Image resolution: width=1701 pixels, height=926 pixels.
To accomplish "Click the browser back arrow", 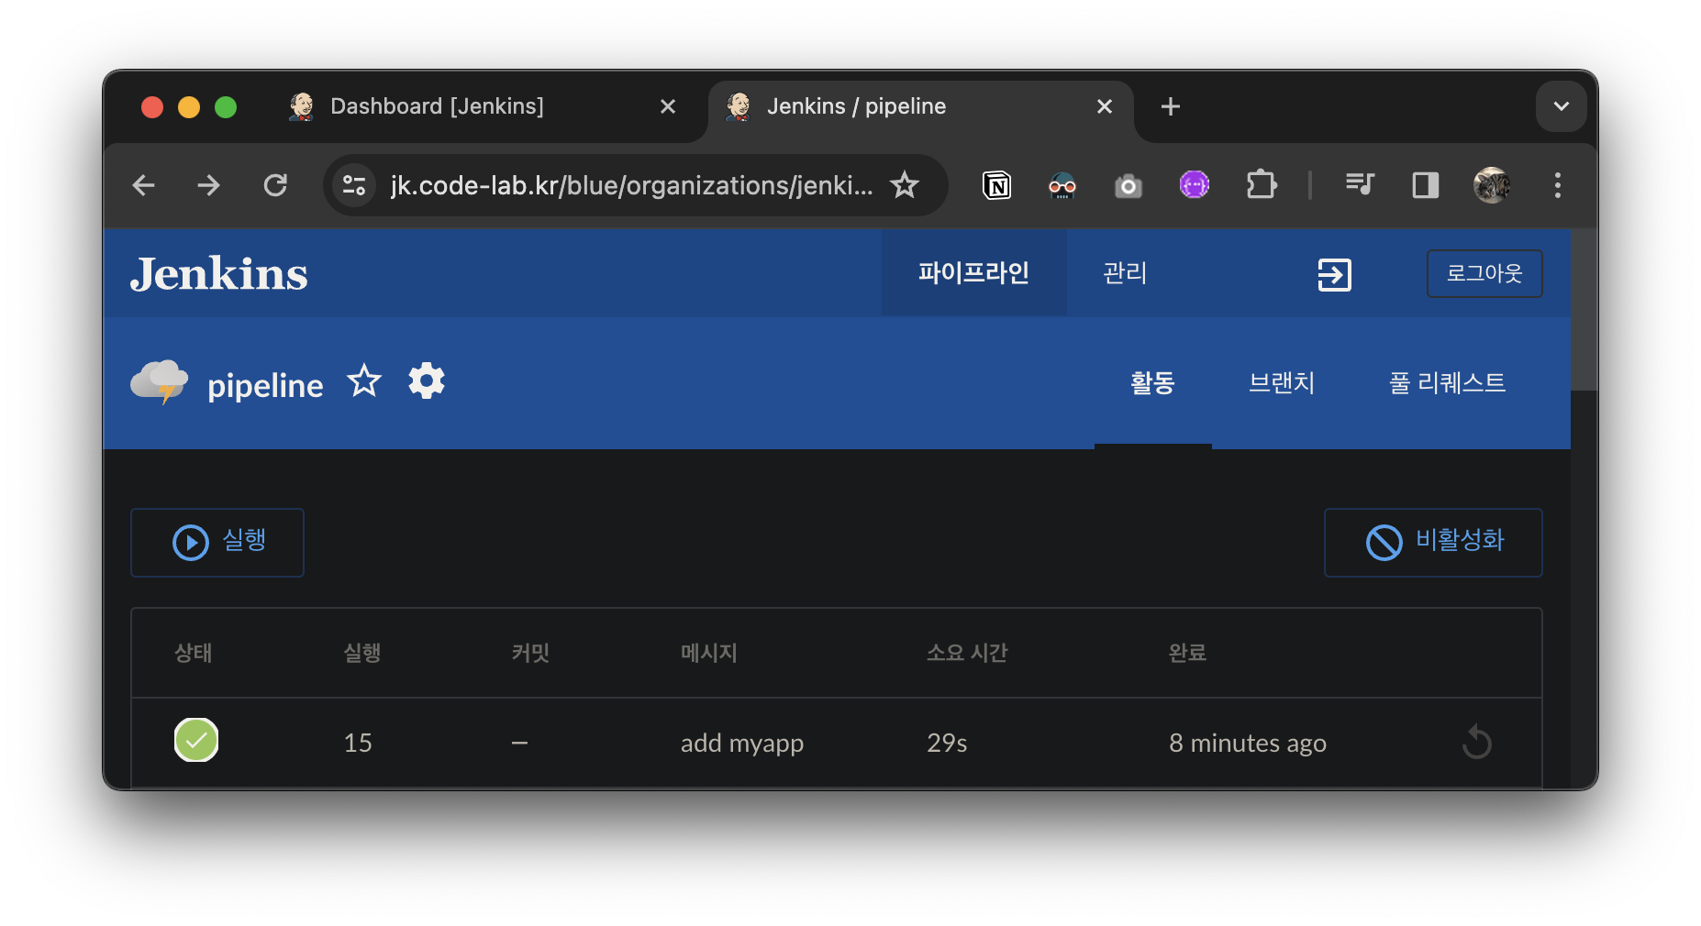I will coord(144,185).
